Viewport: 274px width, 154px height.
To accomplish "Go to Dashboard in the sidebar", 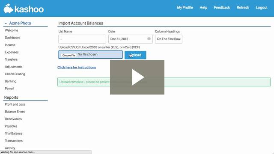I will [12, 38].
